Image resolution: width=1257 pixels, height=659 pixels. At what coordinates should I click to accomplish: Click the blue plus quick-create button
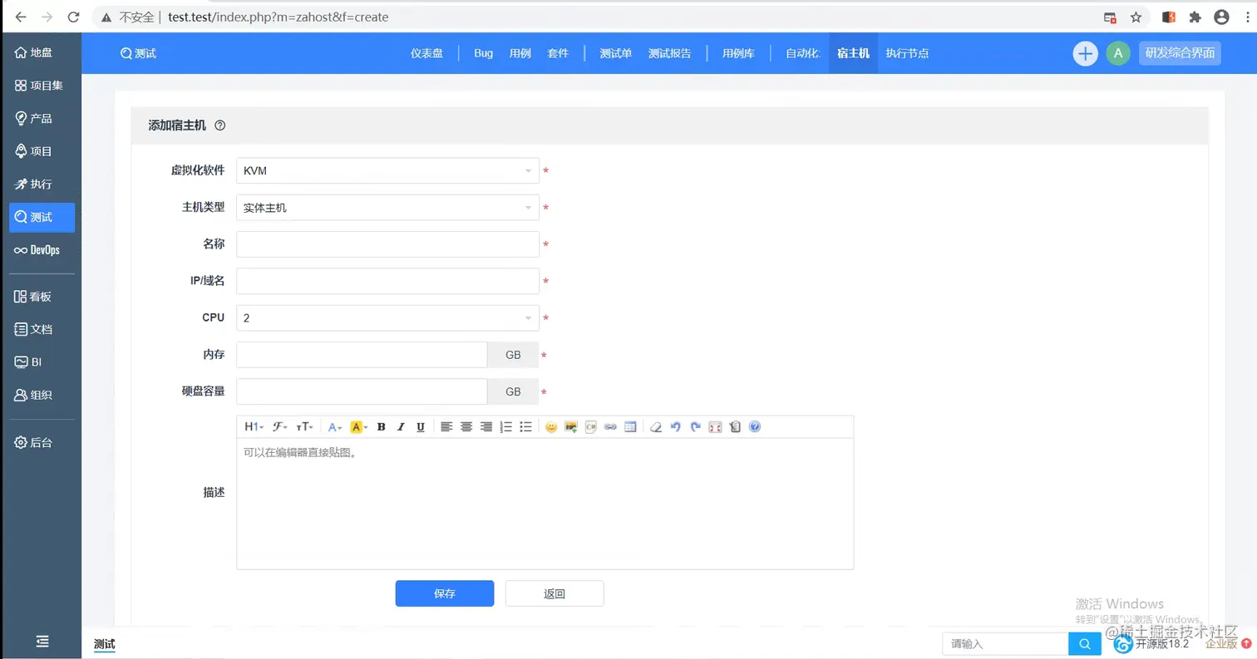pos(1085,53)
